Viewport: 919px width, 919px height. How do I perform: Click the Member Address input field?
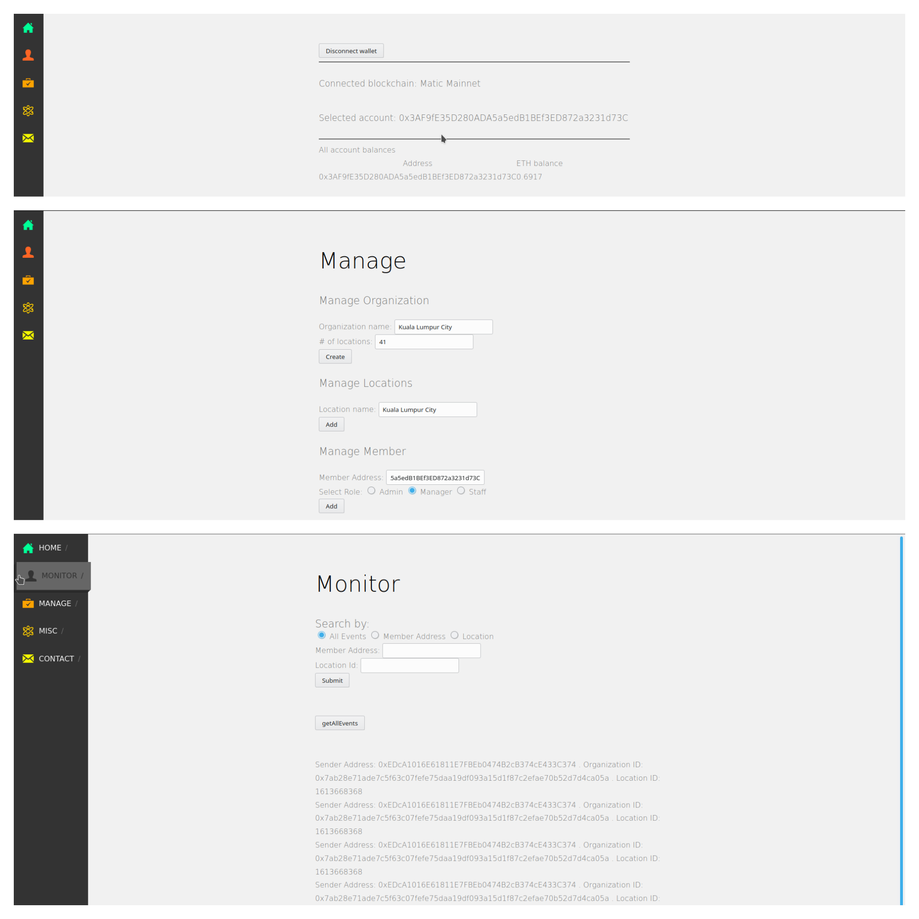tap(430, 650)
